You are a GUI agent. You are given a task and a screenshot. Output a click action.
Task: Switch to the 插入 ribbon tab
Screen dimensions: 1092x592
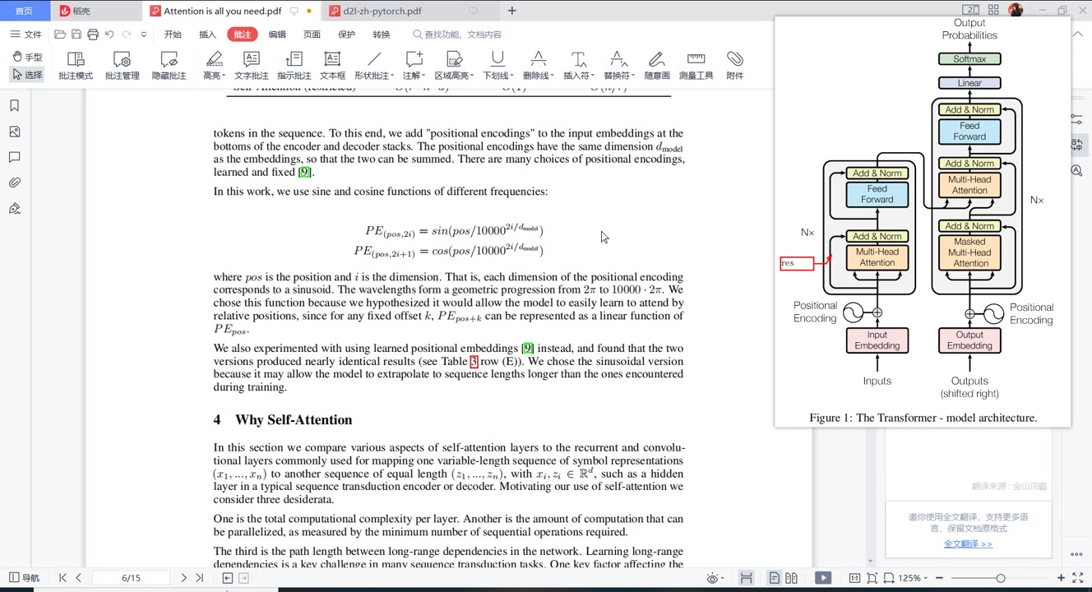pos(207,35)
